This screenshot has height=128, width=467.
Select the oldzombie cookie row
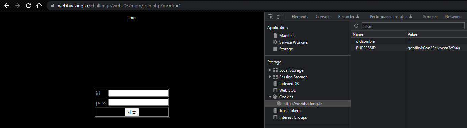click(409, 41)
